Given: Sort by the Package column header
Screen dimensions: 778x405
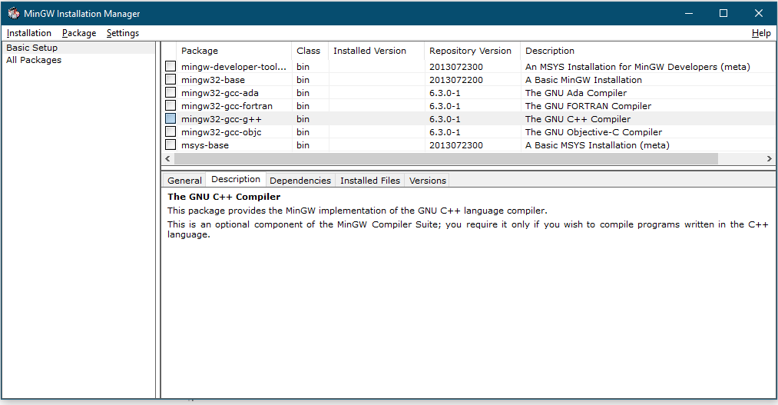Looking at the screenshot, I should (x=233, y=51).
